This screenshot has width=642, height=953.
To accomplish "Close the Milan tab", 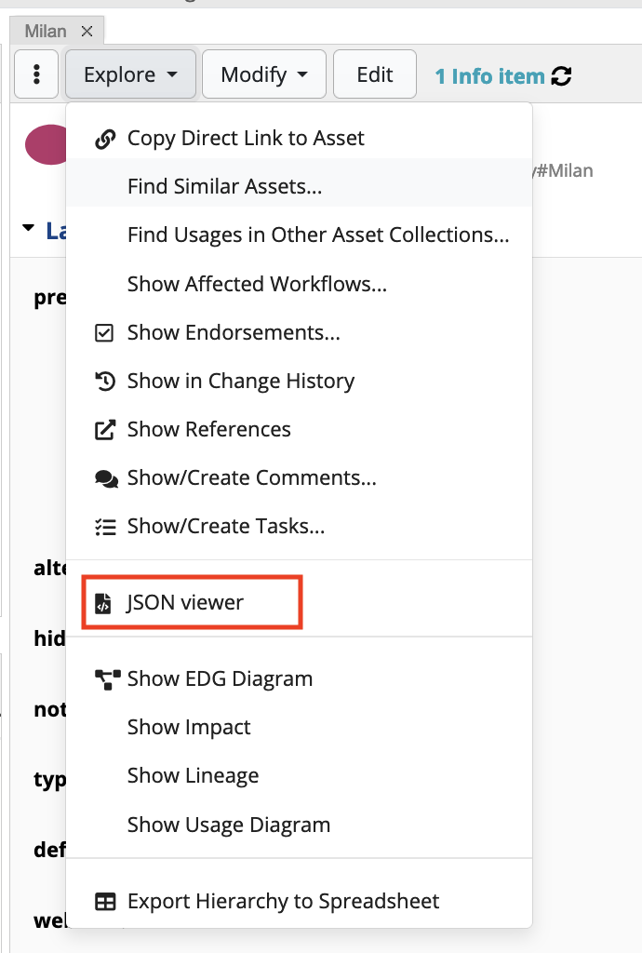I will click(x=87, y=30).
